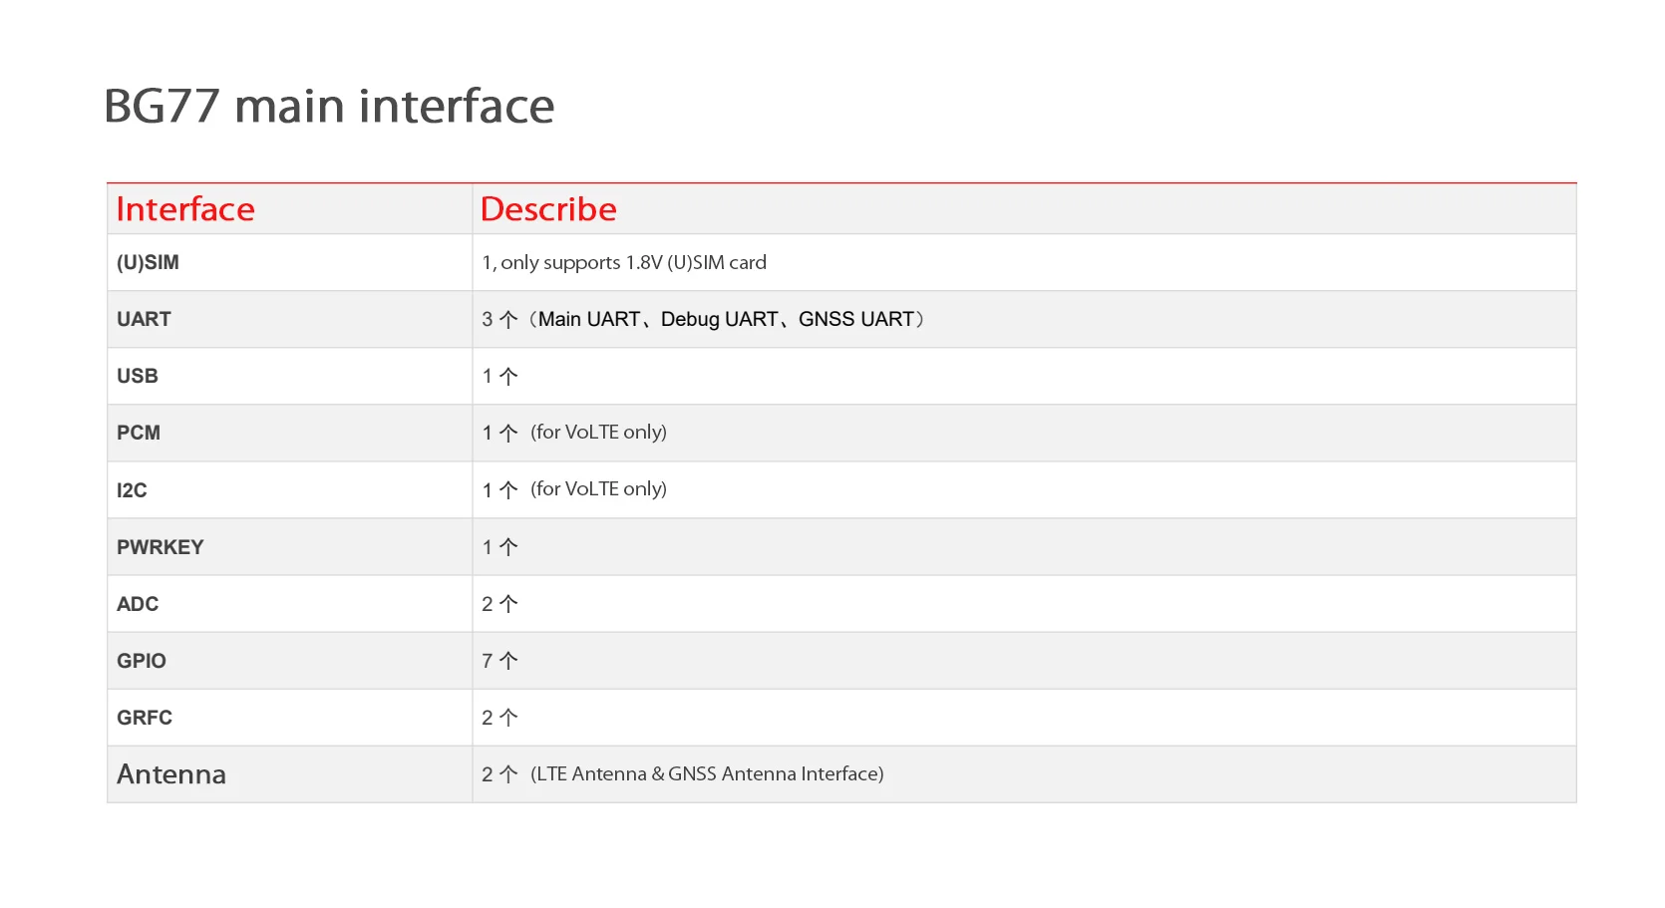This screenshot has height=908, width=1665.
Task: Select the GRFC interface cell
Action: [x=145, y=718]
